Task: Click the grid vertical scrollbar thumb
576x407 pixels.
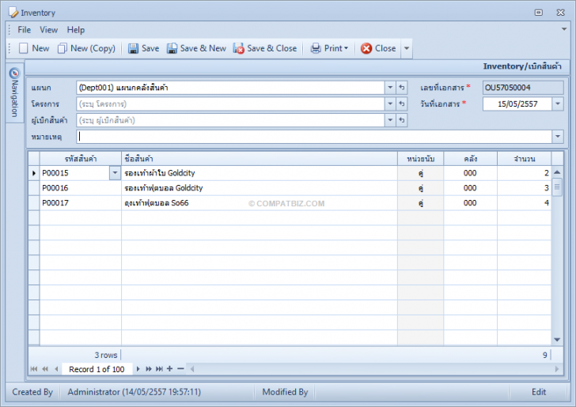Action: (x=557, y=187)
